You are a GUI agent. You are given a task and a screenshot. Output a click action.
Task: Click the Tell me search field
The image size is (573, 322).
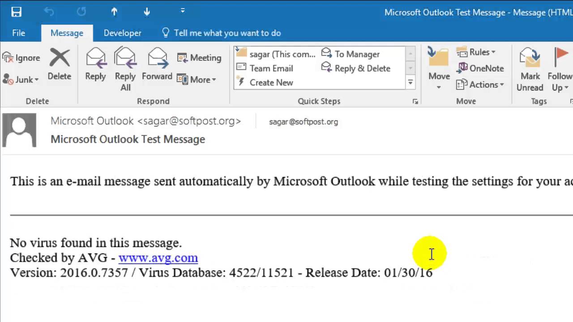[227, 33]
